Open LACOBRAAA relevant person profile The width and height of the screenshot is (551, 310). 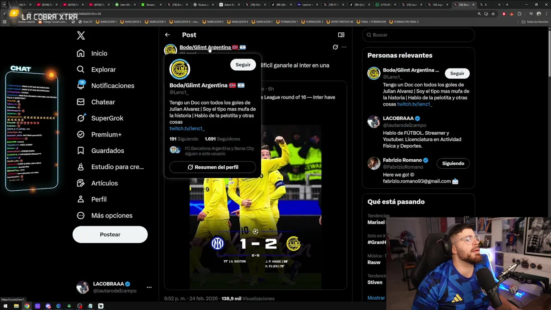(x=398, y=118)
